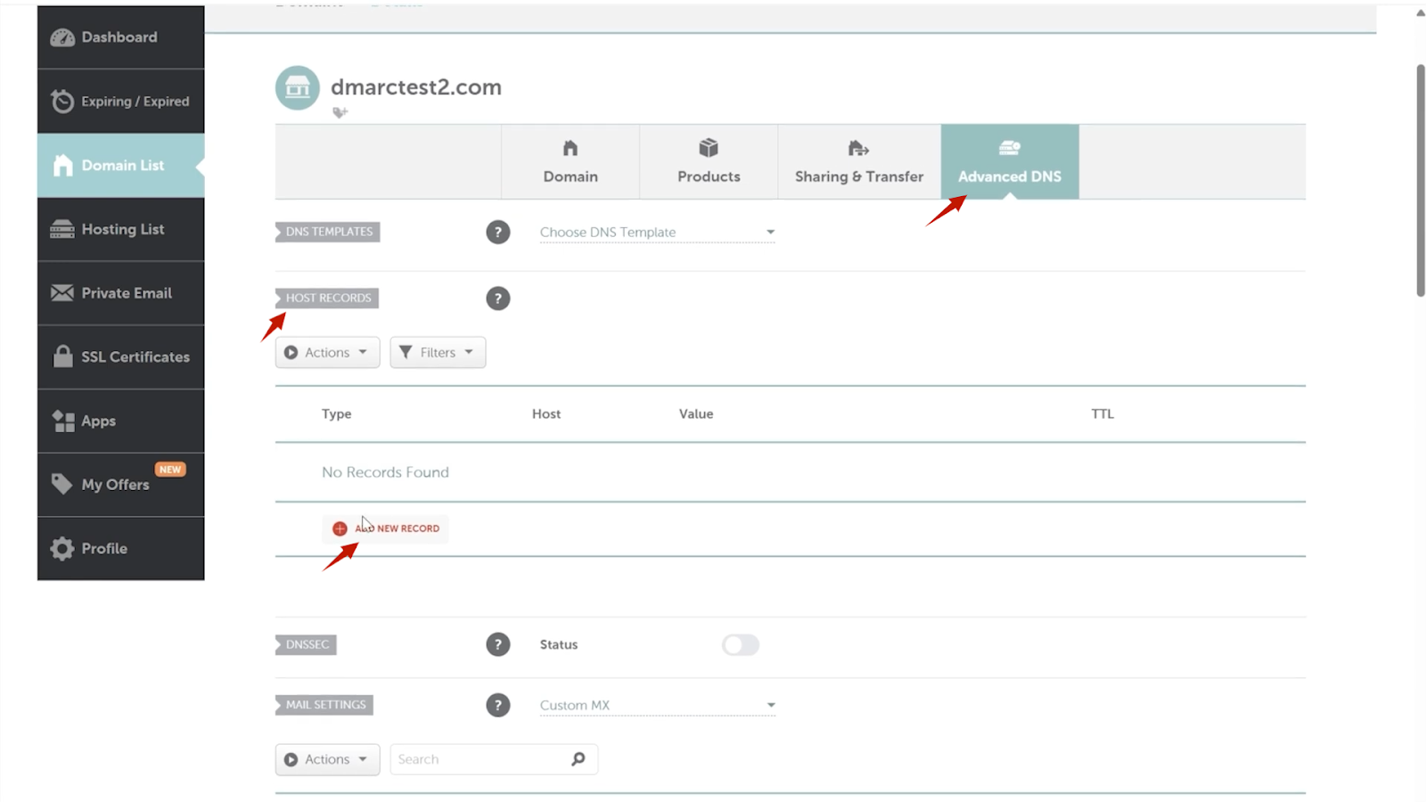
Task: Click help icon beside Host Records
Action: [x=497, y=299]
